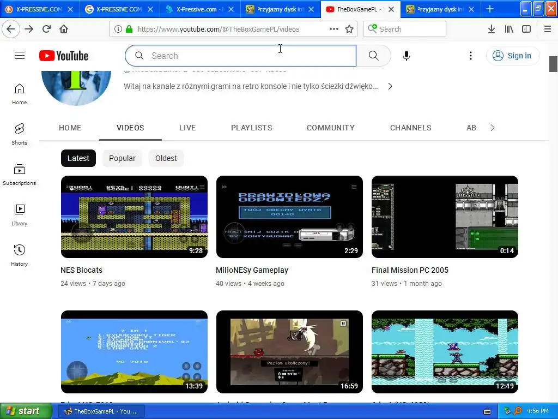The image size is (558, 419).
Task: Open the MilioNESy Gameplay thumbnail
Action: pyautogui.click(x=289, y=217)
